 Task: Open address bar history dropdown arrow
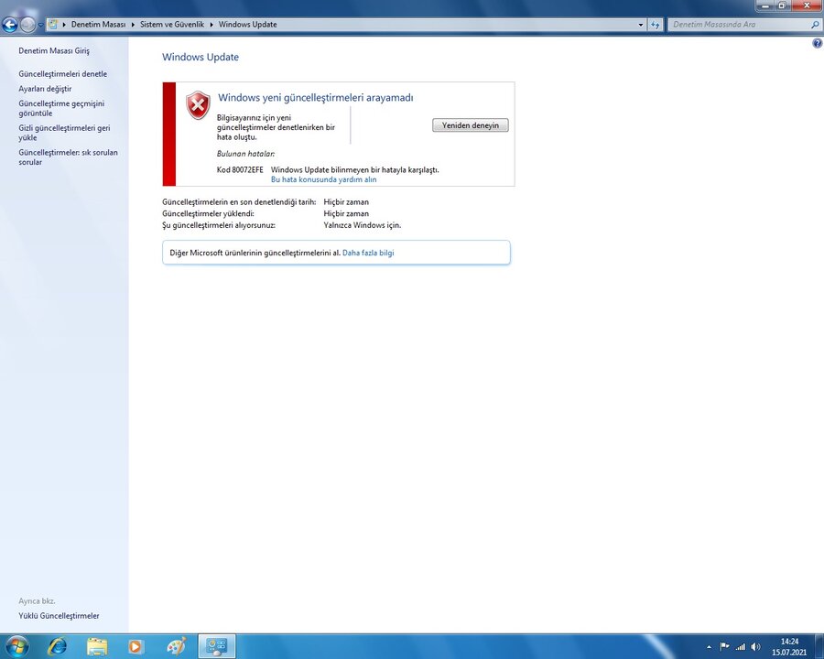(641, 24)
